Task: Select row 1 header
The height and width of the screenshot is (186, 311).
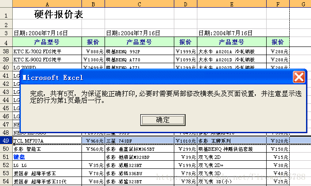Action: point(6,14)
